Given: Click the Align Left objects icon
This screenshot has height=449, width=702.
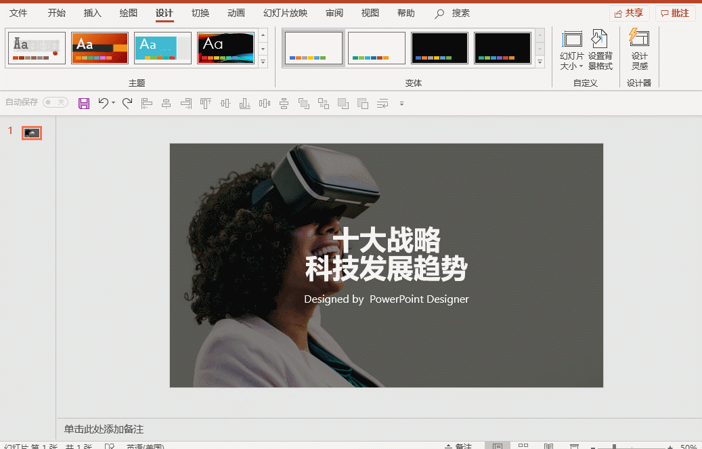Looking at the screenshot, I should pos(147,104).
